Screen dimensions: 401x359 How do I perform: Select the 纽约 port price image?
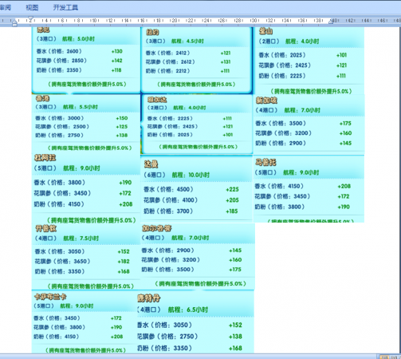(196, 60)
